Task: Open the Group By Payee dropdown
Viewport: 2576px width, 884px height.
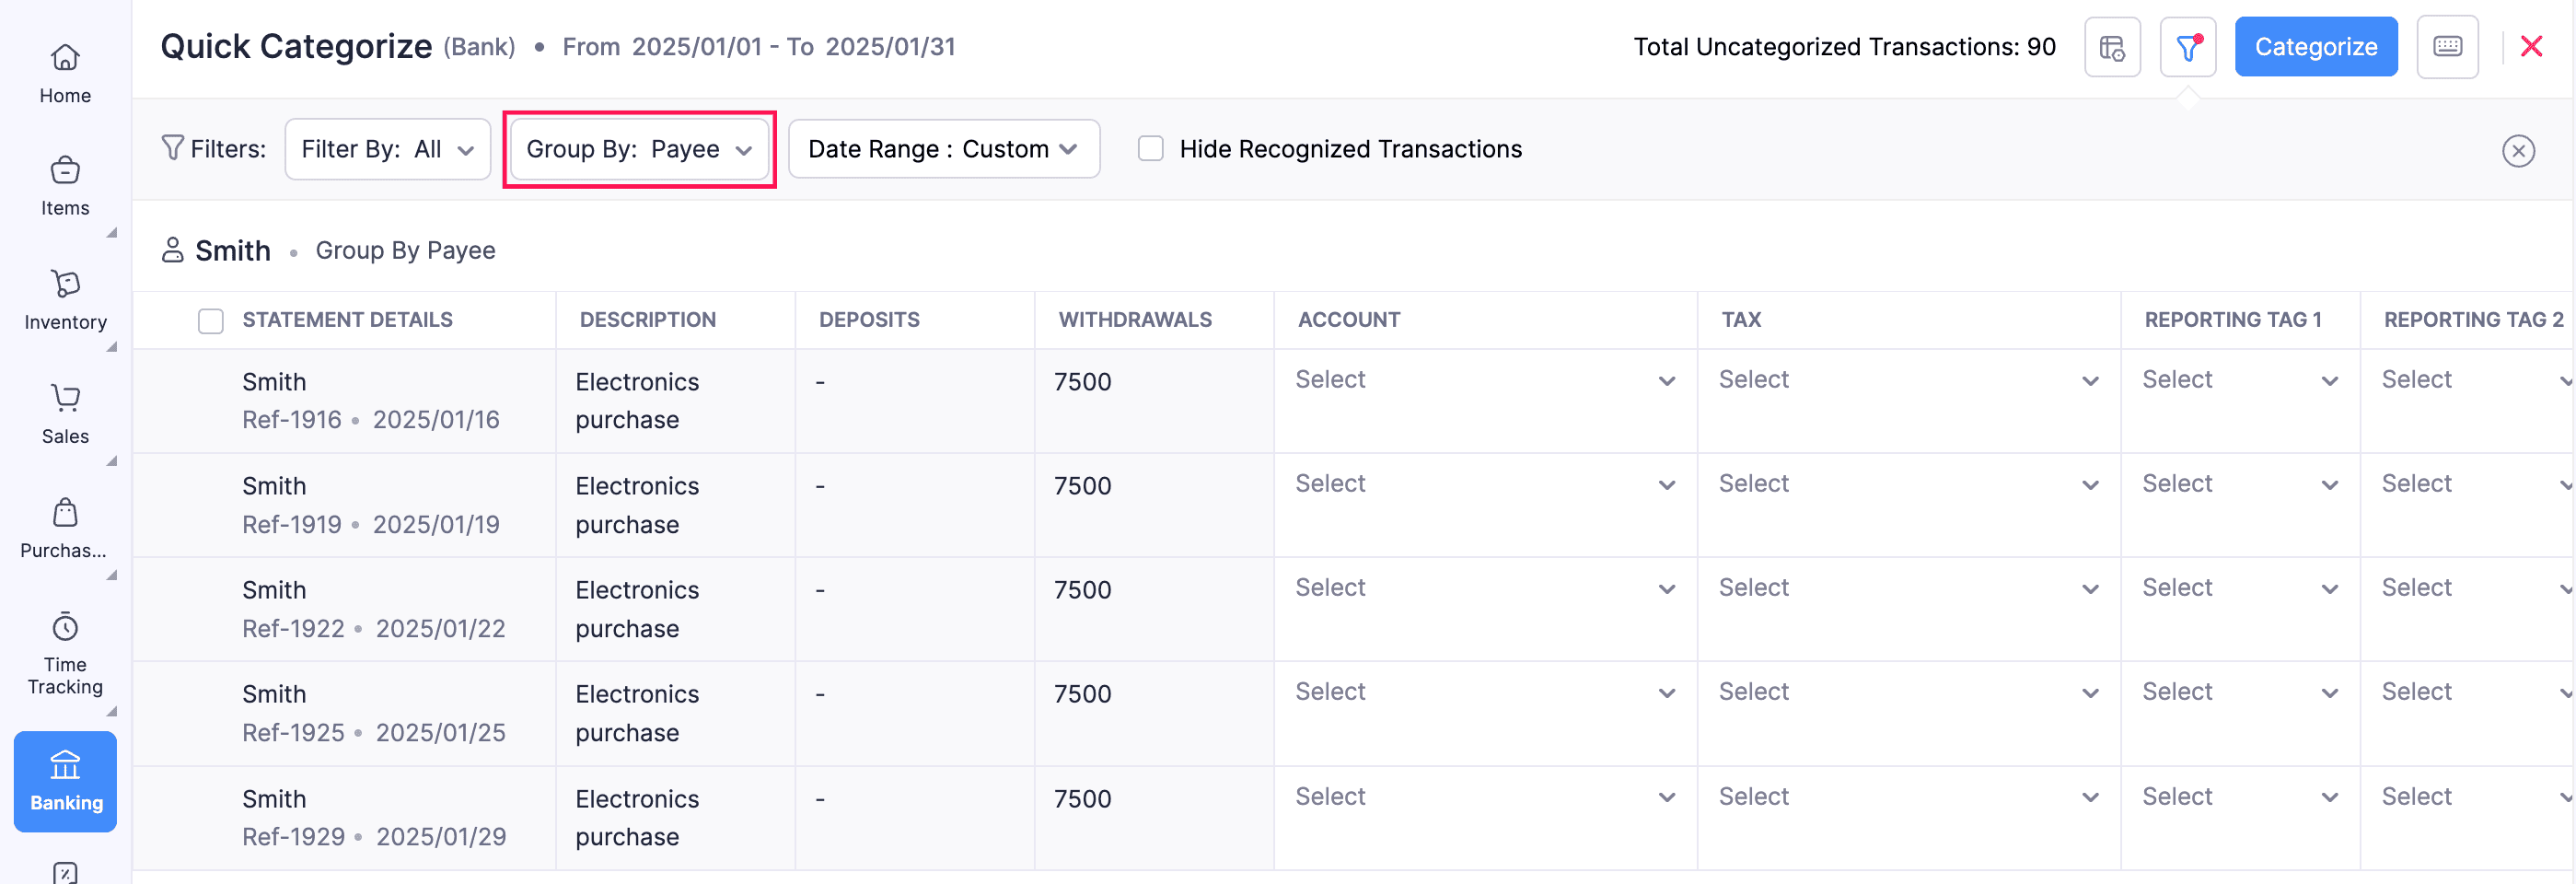Action: point(639,149)
